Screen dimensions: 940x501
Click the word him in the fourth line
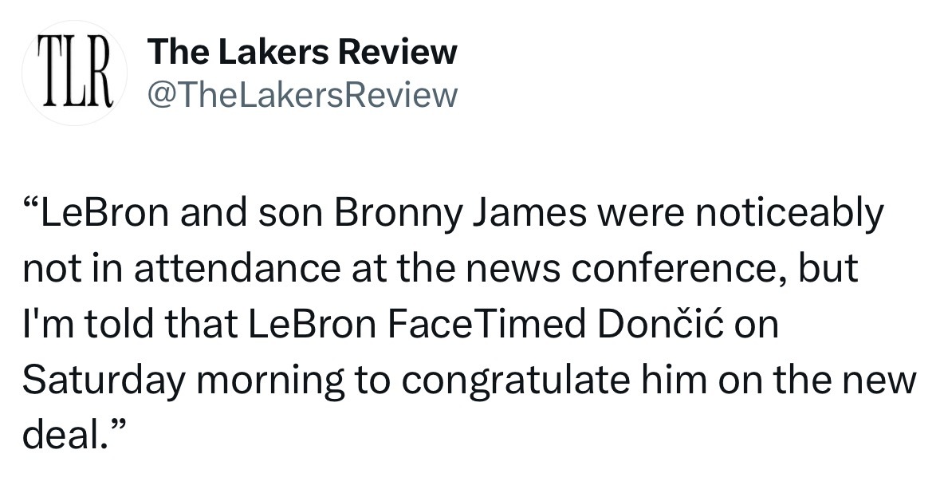point(675,380)
